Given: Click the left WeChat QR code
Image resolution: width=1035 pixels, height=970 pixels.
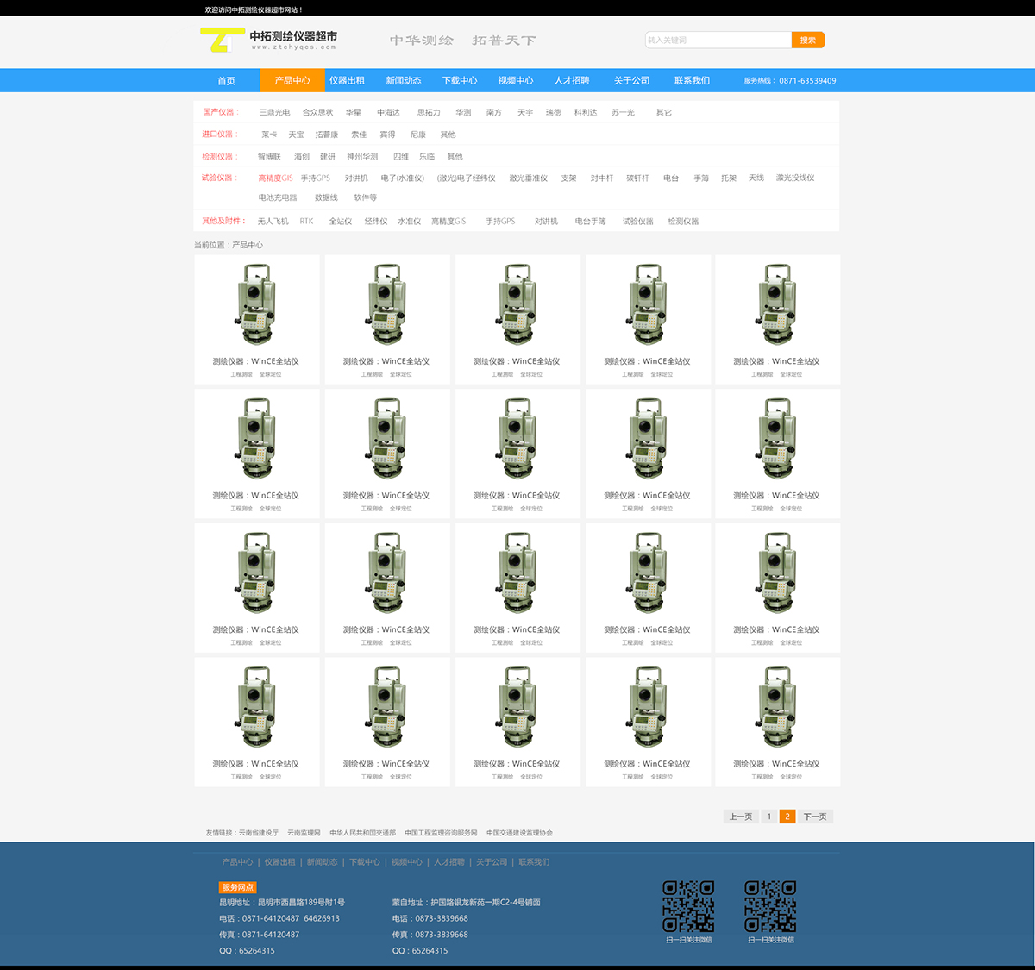Looking at the screenshot, I should click(688, 906).
